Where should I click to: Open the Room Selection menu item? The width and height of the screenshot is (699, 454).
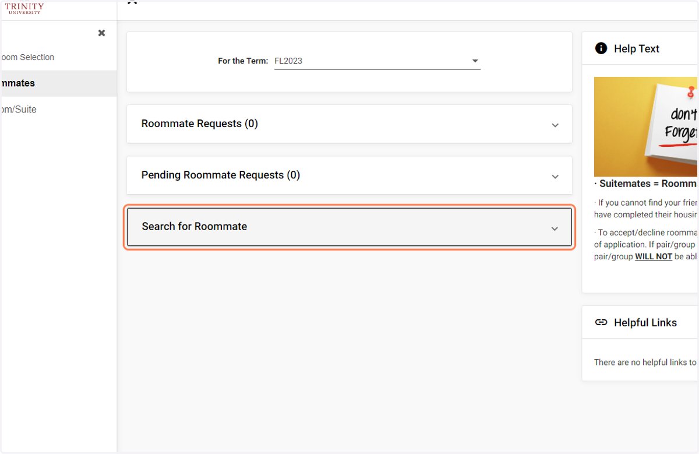point(27,57)
